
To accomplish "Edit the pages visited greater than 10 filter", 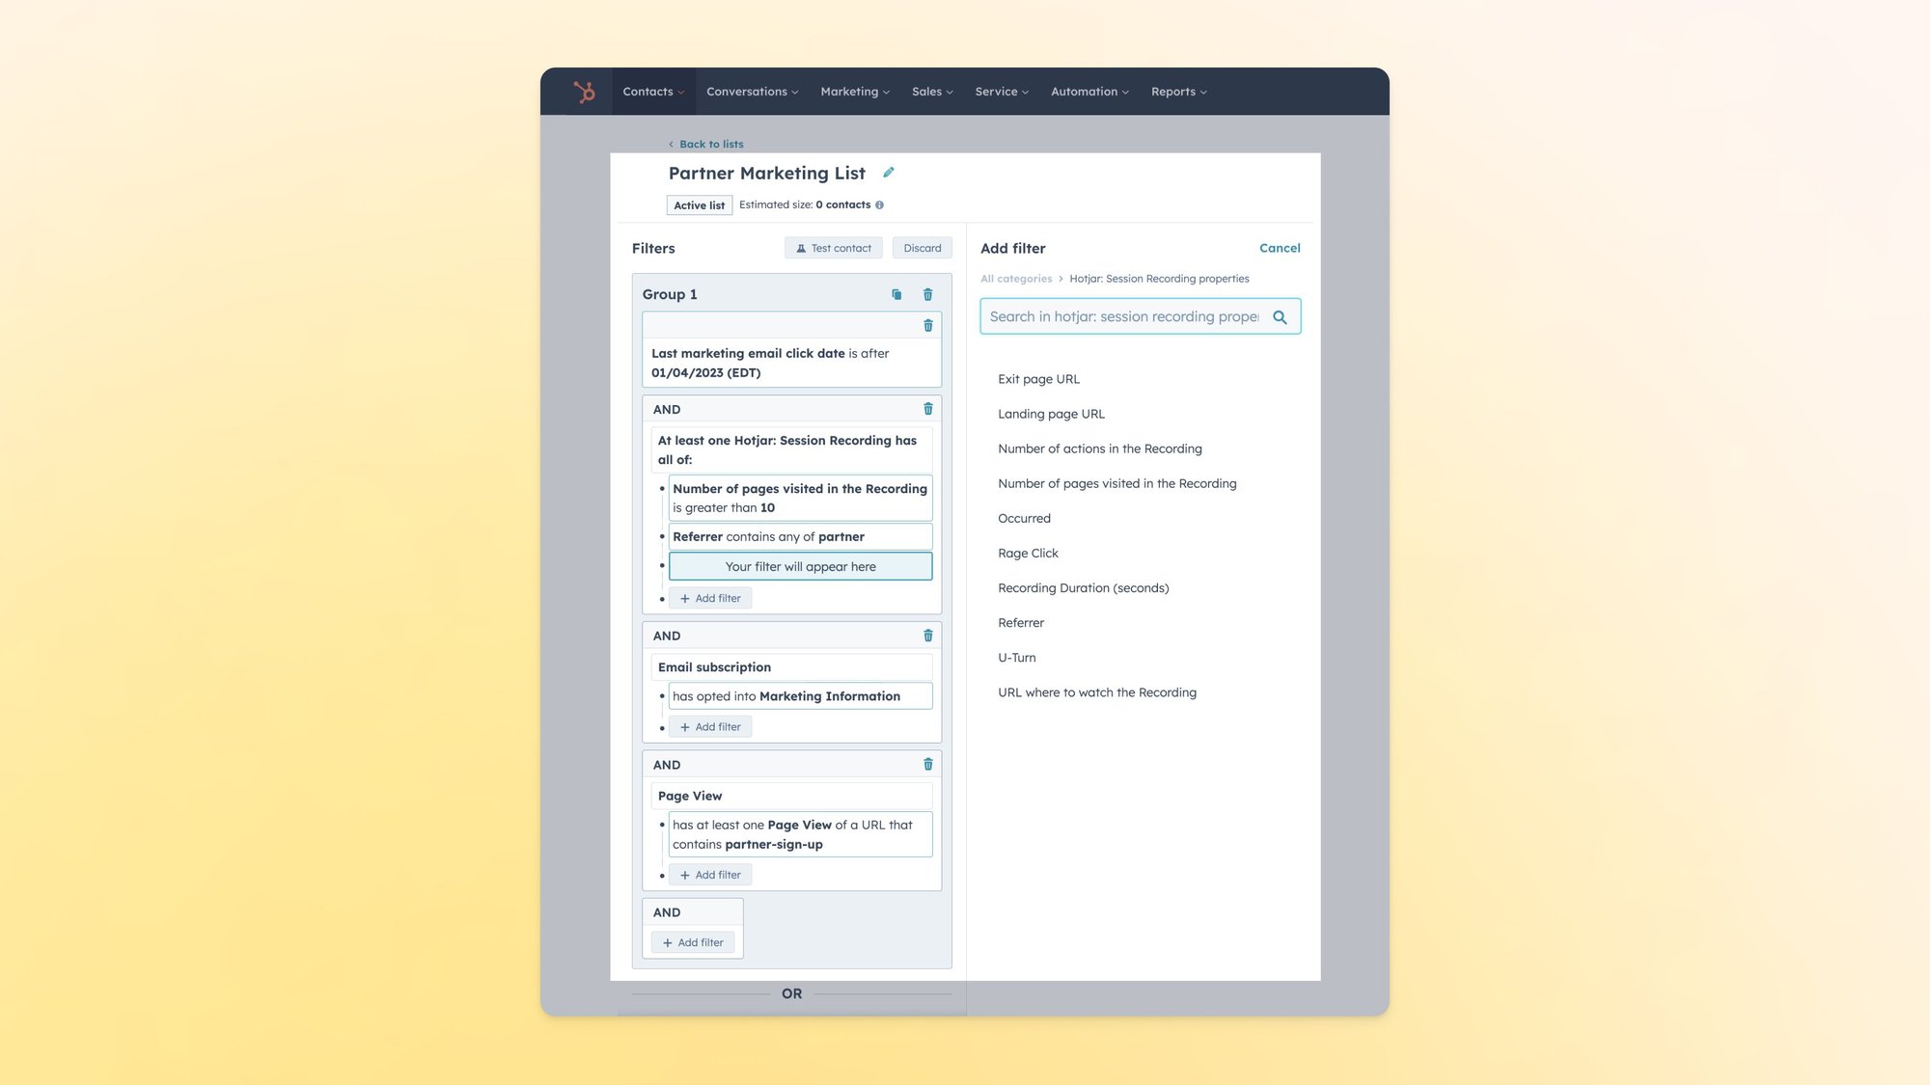I will click(x=800, y=499).
